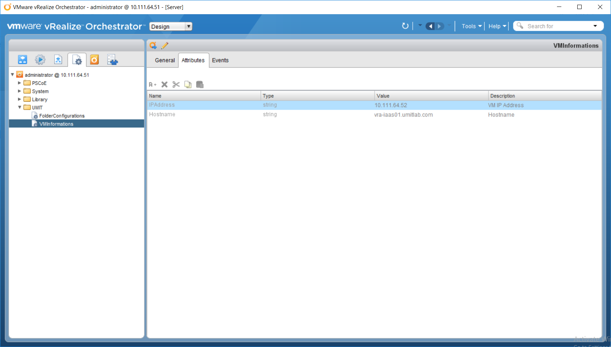Screen dimensions: 611x347
Task: Open the Tools menu
Action: tap(471, 26)
